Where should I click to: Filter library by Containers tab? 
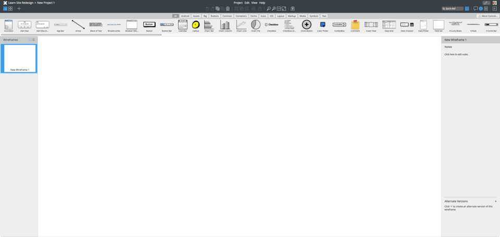241,16
